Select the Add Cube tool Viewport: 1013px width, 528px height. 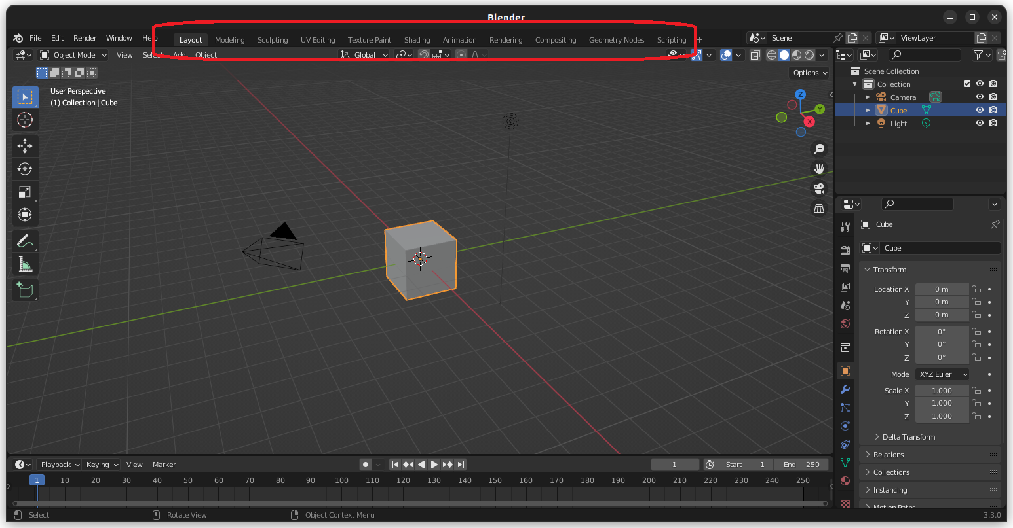25,290
